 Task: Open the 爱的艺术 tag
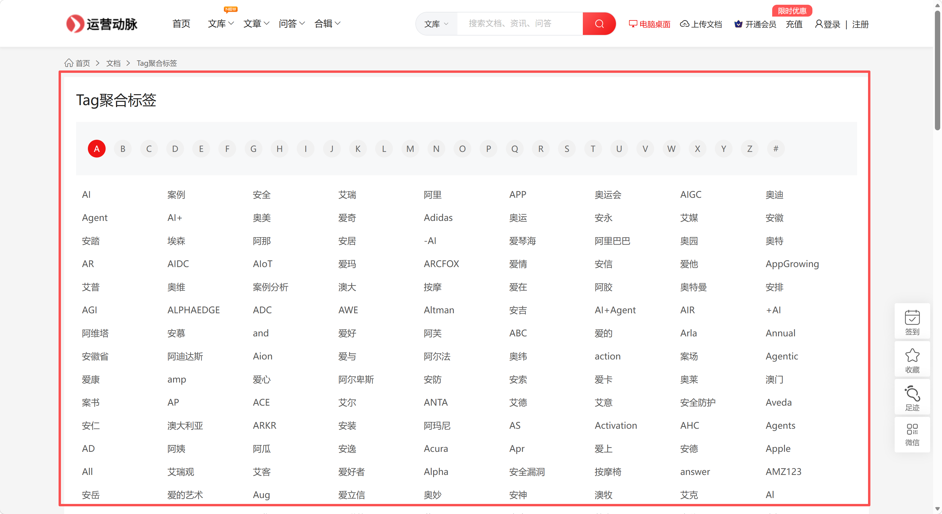point(186,495)
